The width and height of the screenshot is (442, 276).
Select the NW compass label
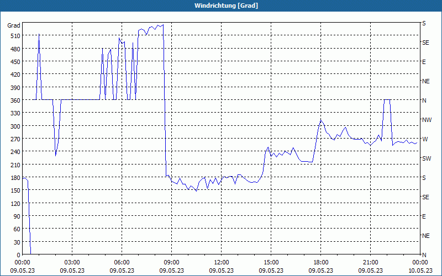[x=427, y=120]
